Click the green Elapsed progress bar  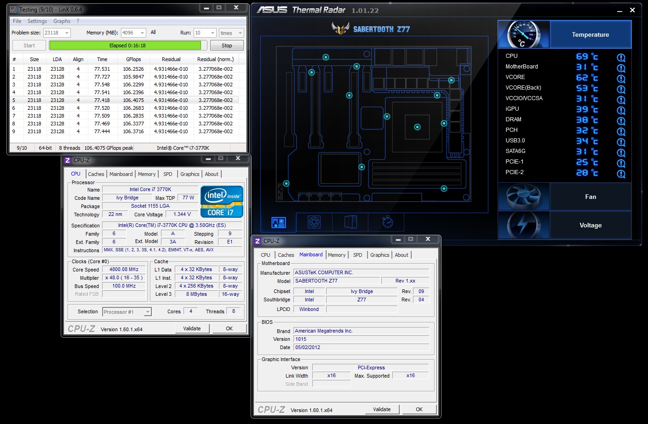click(x=125, y=45)
